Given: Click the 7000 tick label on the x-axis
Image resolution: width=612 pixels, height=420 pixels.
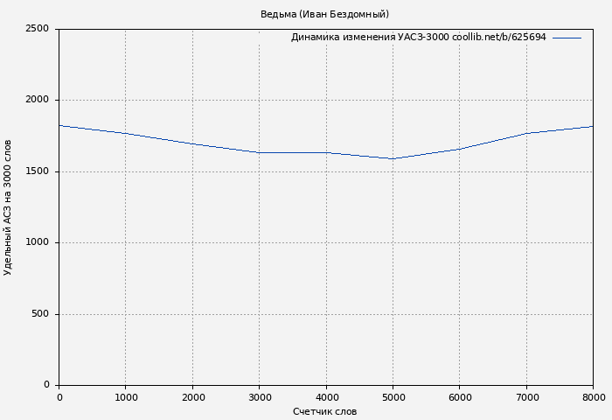Looking at the screenshot, I should pyautogui.click(x=526, y=397).
